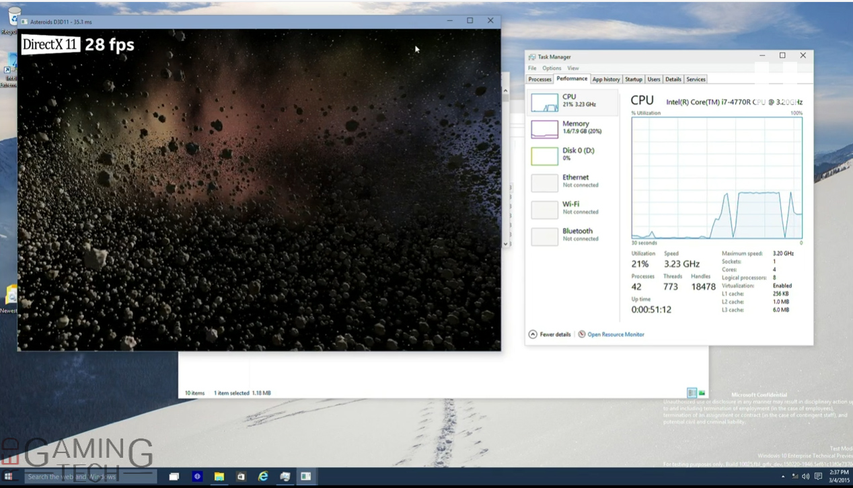The height and width of the screenshot is (488, 853).
Task: Open the Windows Store taskbar icon
Action: 241,477
